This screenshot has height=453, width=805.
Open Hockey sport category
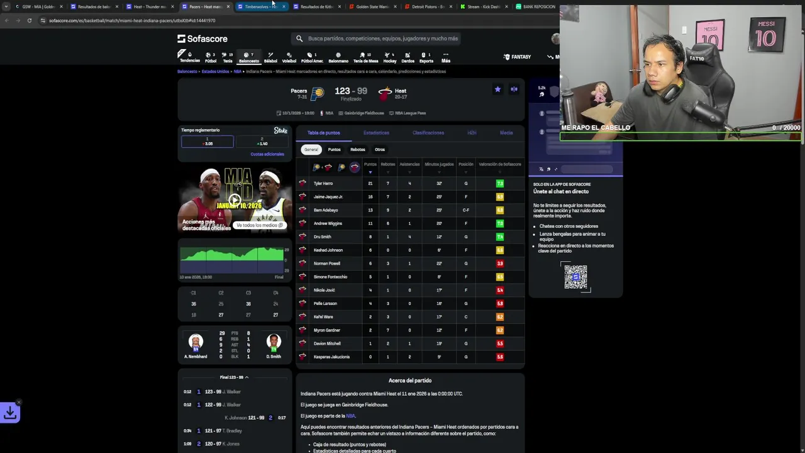pos(390,57)
